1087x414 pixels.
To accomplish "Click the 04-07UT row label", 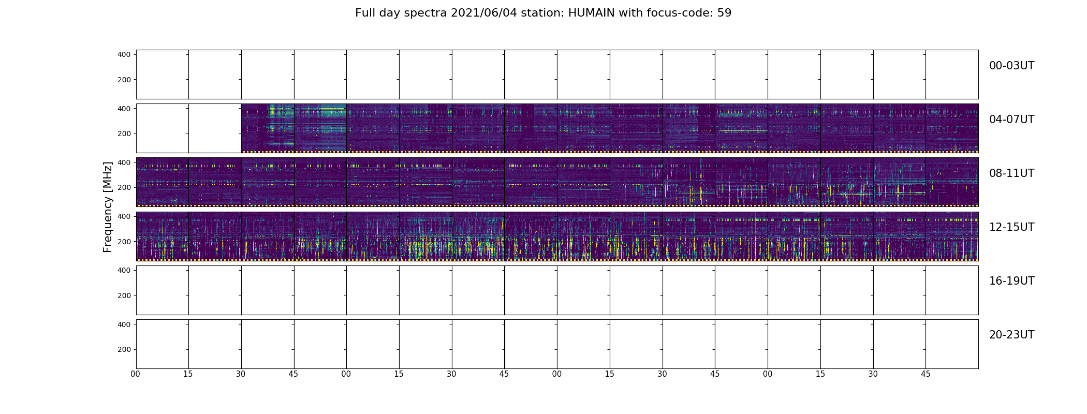I will (1011, 120).
